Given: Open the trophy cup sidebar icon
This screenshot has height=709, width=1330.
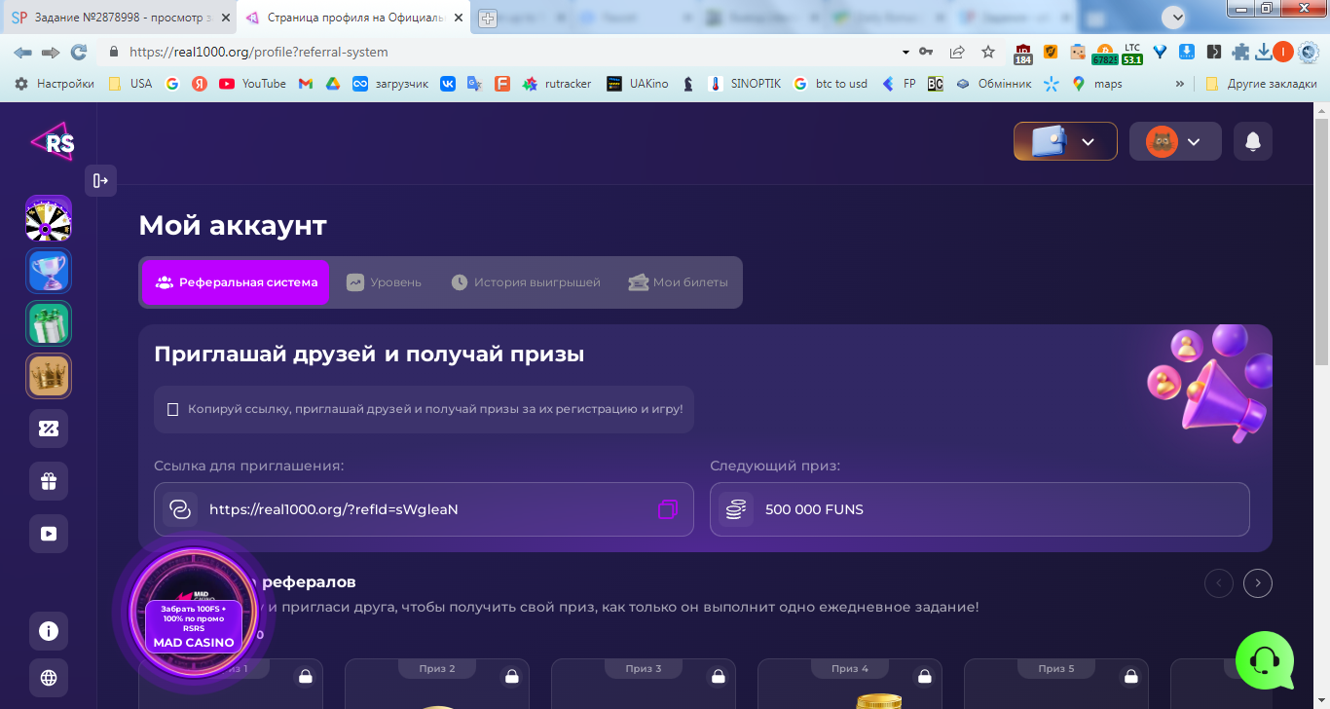Looking at the screenshot, I should (x=49, y=271).
